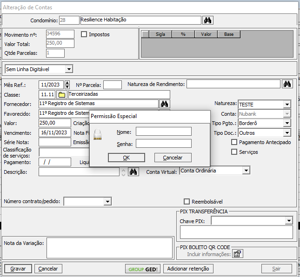Open Tipo Pgto. Borderô dropdown

tap(287, 123)
